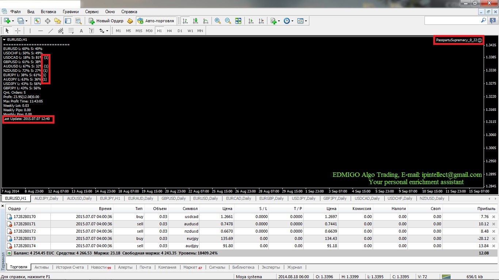Show the Navigator panel star-folder icon

[58, 21]
